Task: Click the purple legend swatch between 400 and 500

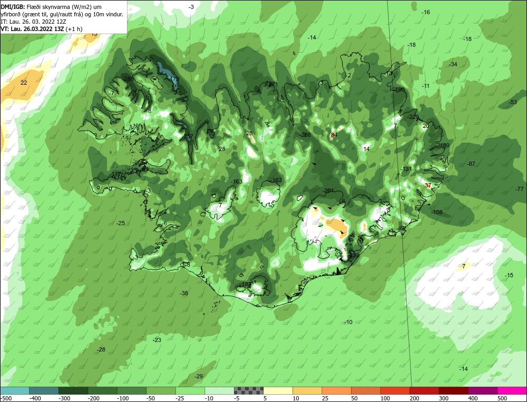Action: [483, 390]
